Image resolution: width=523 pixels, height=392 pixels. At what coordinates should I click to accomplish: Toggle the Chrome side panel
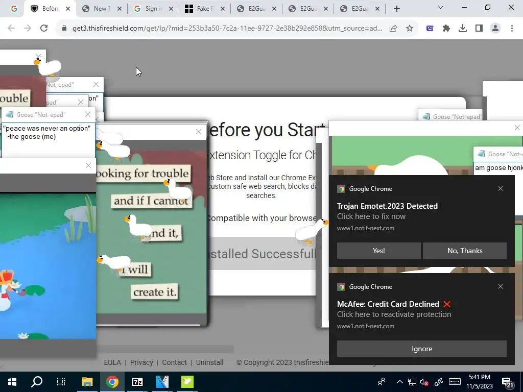(x=479, y=29)
